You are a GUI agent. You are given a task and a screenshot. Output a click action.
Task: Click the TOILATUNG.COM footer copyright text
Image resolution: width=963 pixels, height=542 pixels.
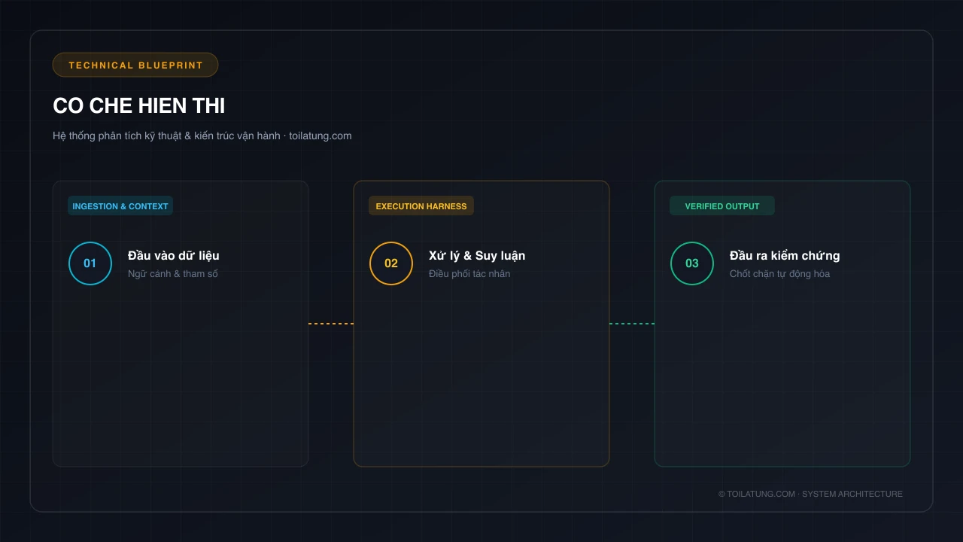click(x=810, y=494)
